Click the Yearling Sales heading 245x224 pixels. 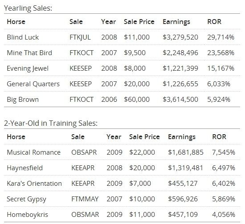28,8
